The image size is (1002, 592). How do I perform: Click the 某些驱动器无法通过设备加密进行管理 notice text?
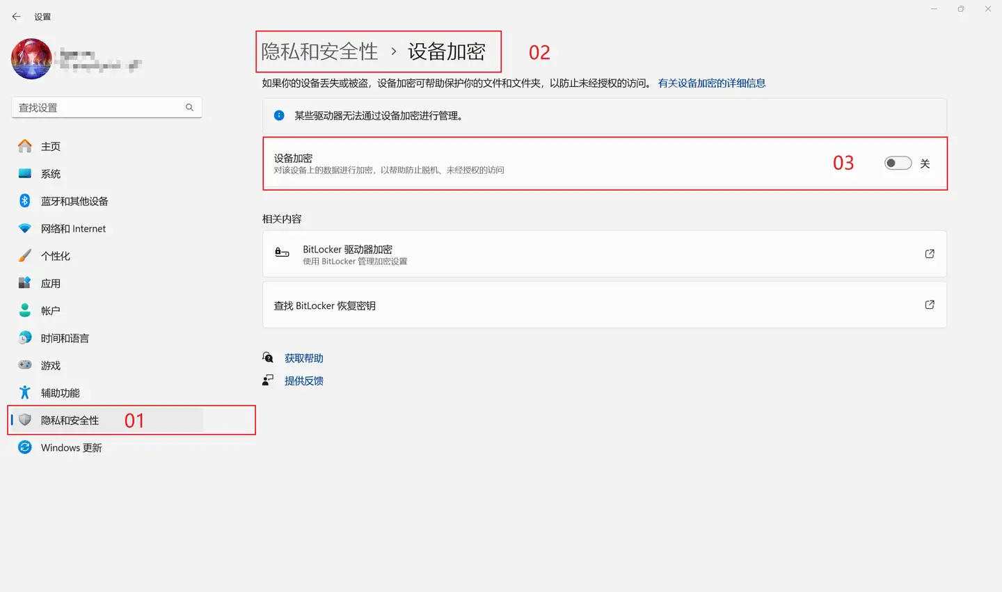pyautogui.click(x=379, y=115)
